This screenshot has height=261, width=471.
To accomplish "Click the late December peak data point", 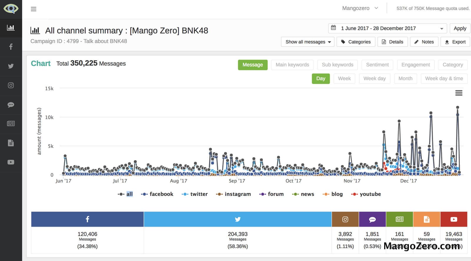I will (x=457, y=107).
